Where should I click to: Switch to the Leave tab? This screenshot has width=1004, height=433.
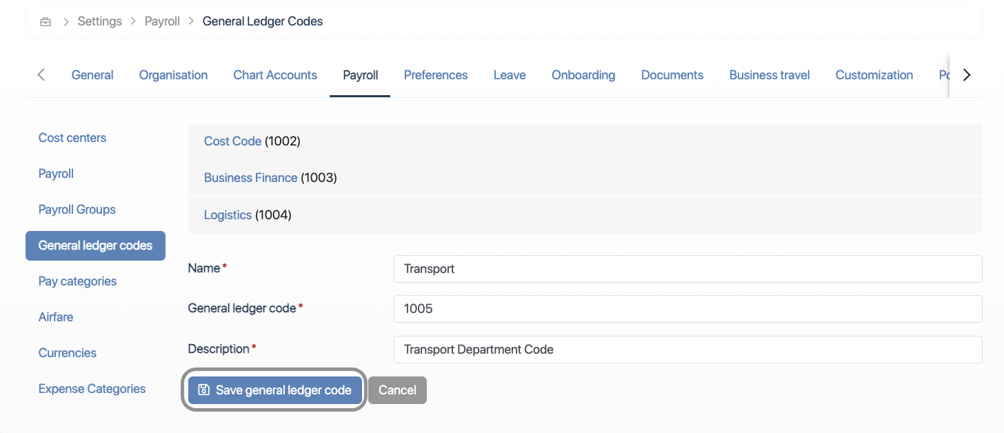510,75
